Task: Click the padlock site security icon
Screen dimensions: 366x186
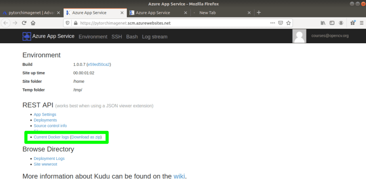Action: pos(75,23)
